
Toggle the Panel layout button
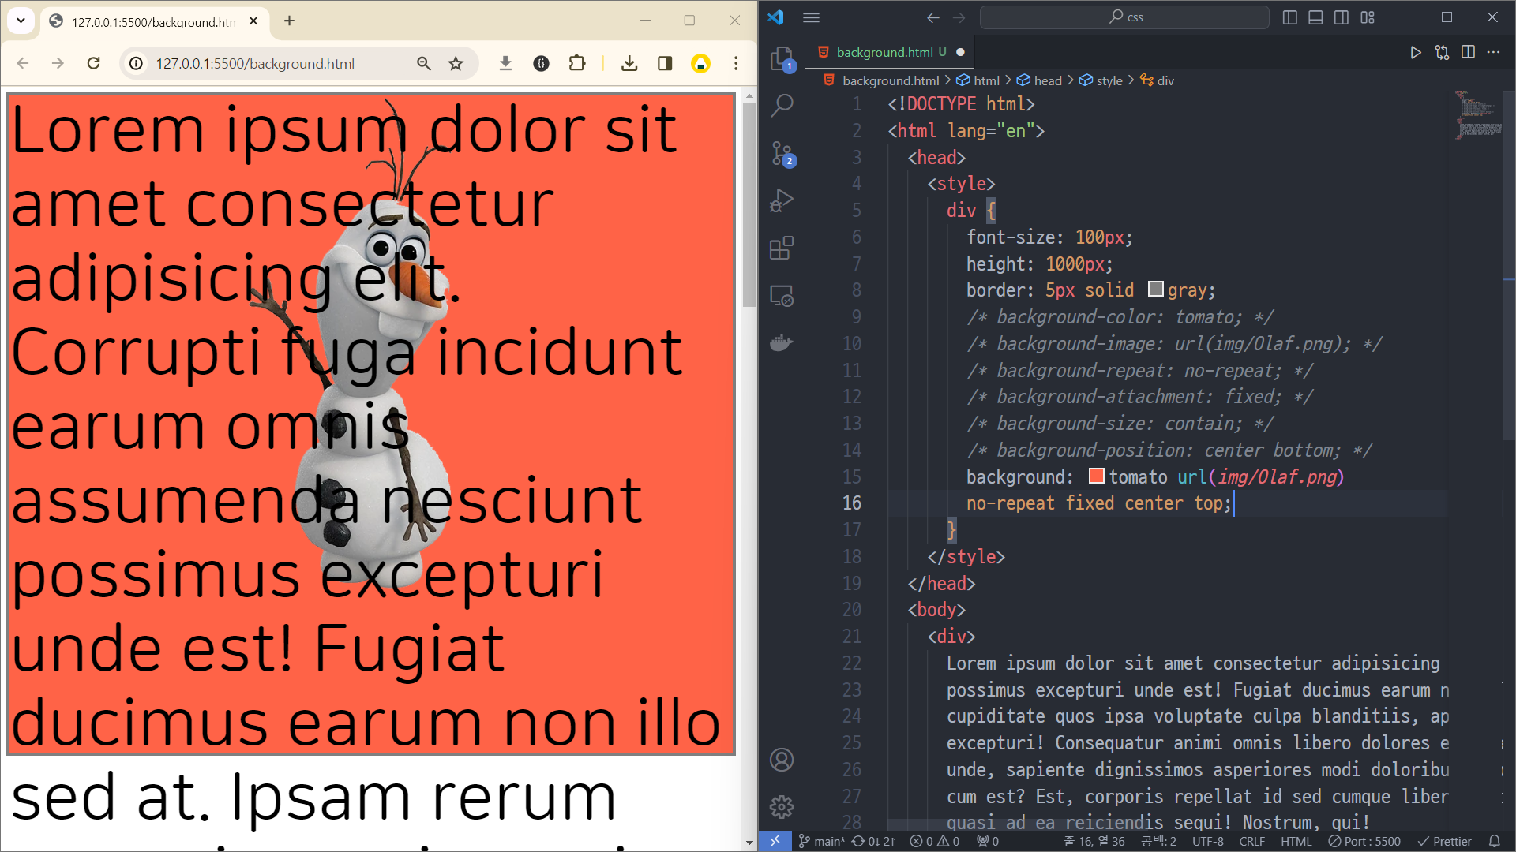[1315, 17]
